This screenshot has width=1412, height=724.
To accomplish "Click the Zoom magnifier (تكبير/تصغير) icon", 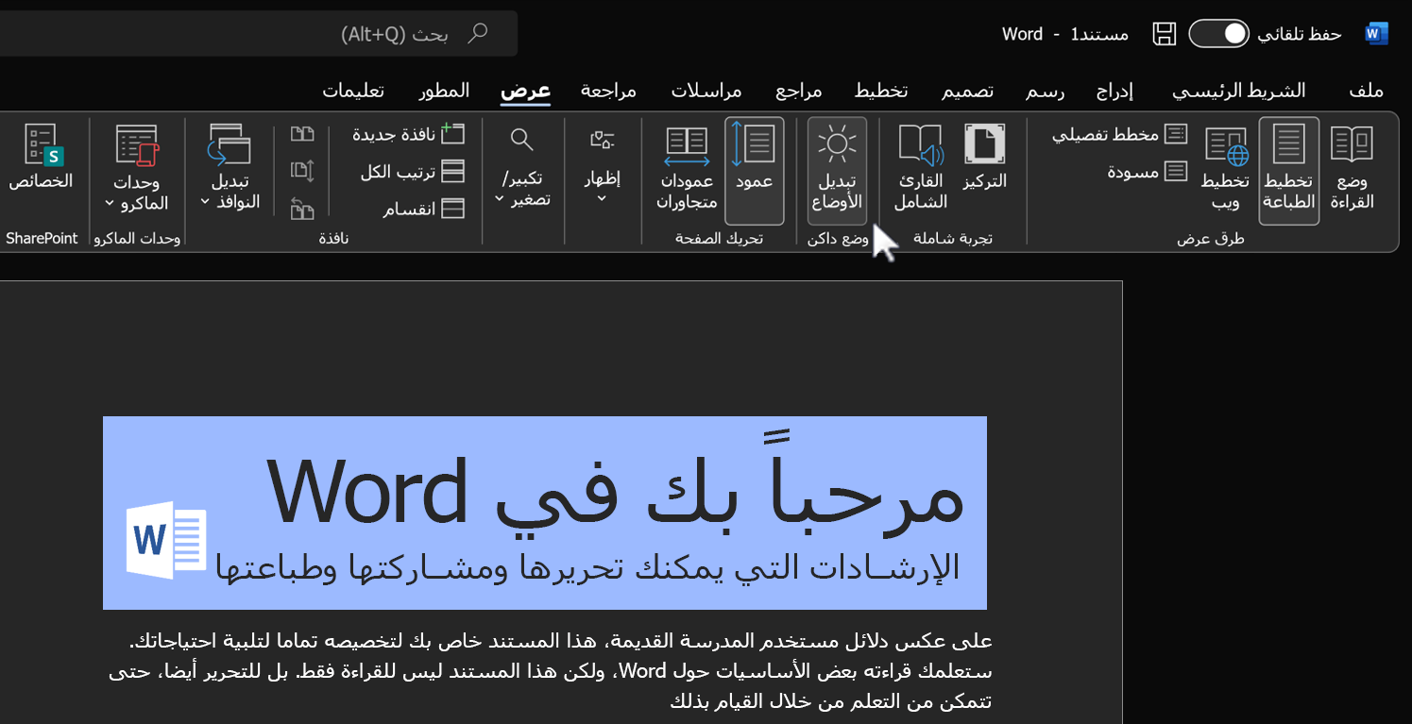I will (x=521, y=140).
